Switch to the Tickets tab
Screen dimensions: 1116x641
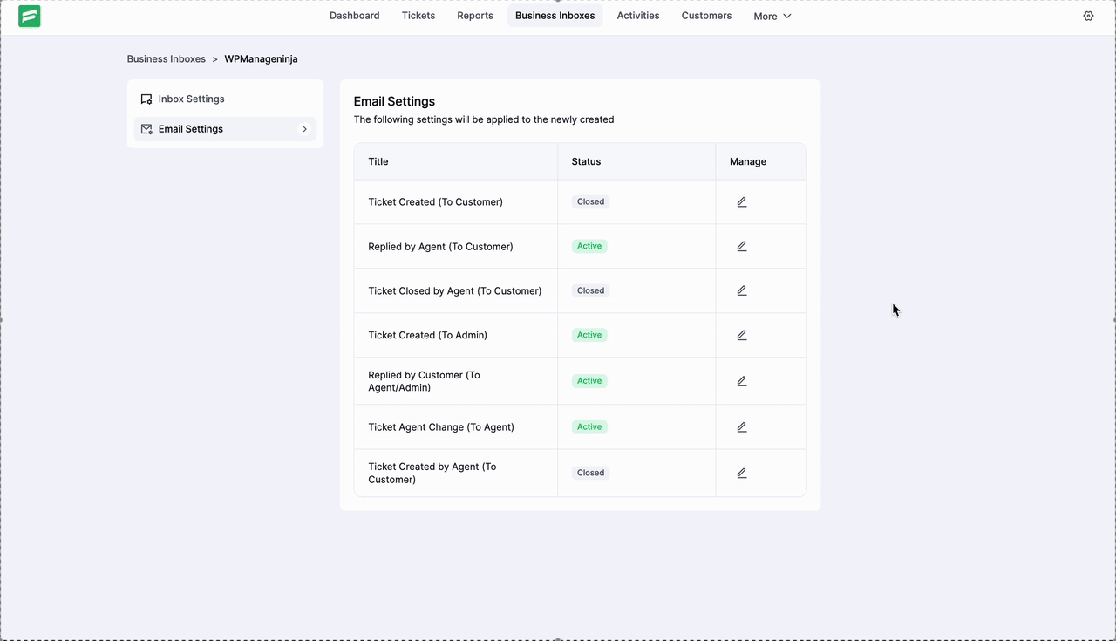pyautogui.click(x=418, y=15)
